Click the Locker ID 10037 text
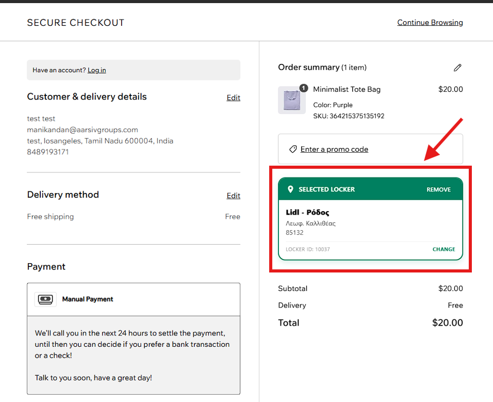The width and height of the screenshot is (493, 402). (x=308, y=249)
